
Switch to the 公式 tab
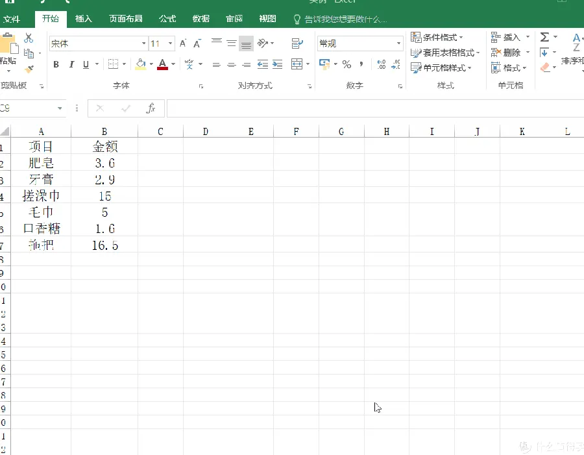point(167,19)
